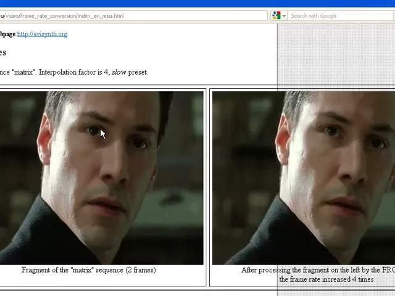Open the search engine dropdown arrow
The width and height of the screenshot is (395, 296).
coord(284,16)
